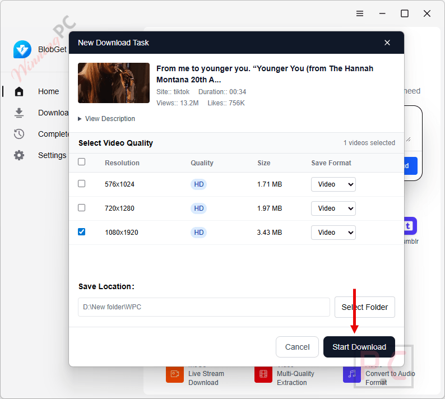Click the Multi-Quality Extraction icon

pyautogui.click(x=263, y=374)
